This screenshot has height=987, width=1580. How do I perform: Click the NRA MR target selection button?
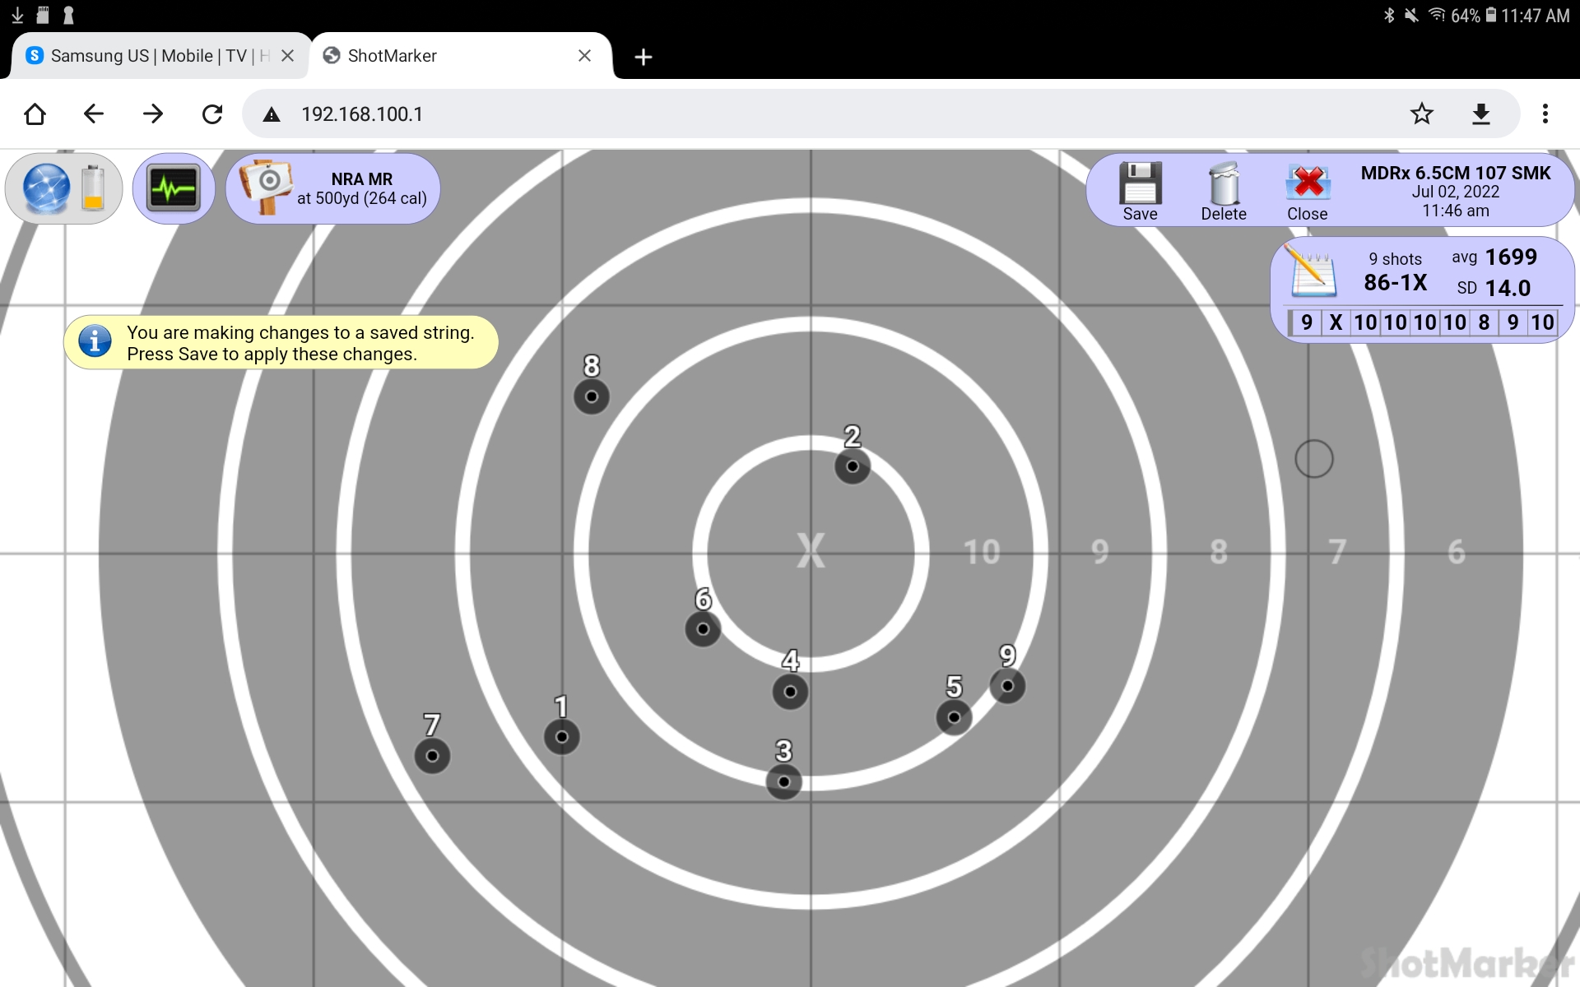point(333,188)
